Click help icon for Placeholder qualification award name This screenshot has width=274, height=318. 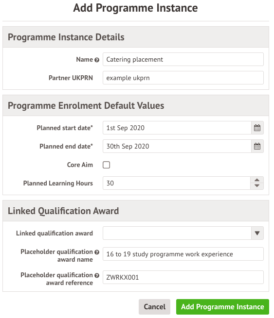coord(97,252)
